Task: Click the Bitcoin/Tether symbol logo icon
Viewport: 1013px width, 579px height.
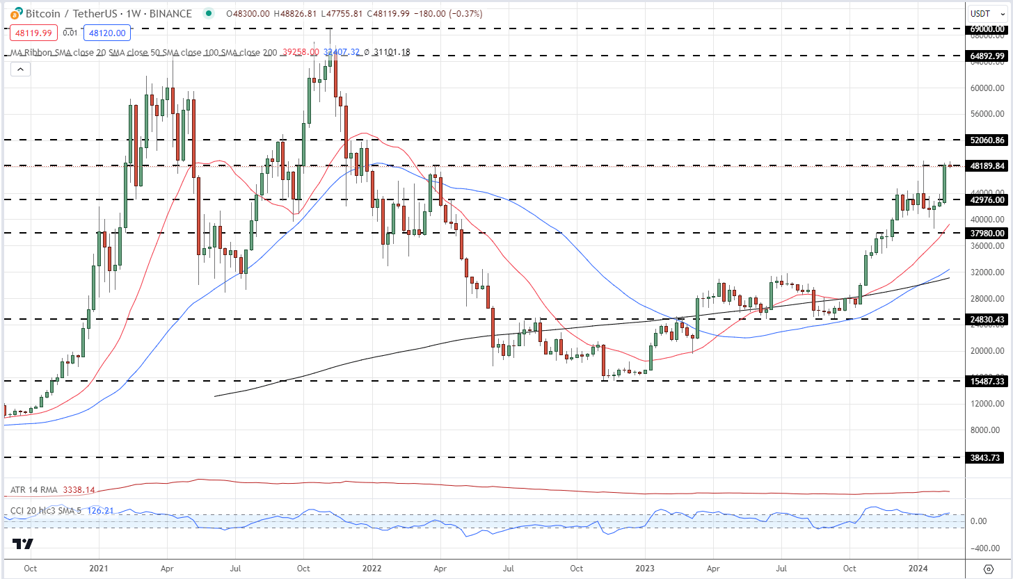Action: pos(16,13)
